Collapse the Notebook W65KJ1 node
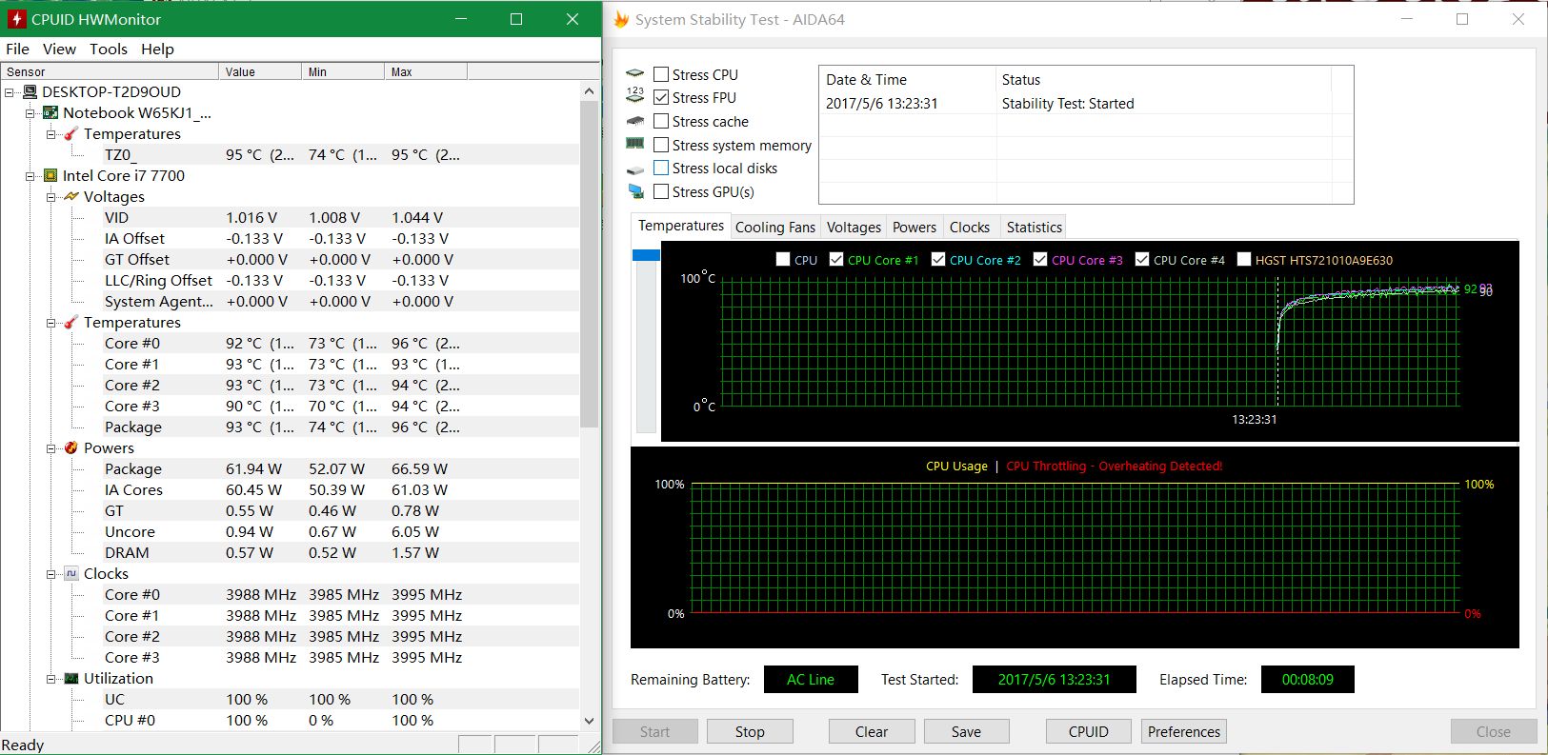Screen dimensions: 1548x755 [30, 113]
